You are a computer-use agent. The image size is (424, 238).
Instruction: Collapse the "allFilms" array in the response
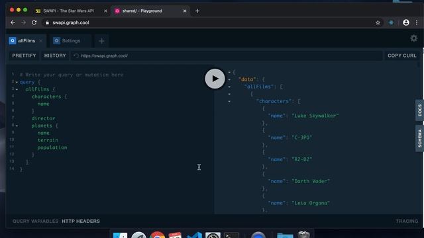coord(229,87)
